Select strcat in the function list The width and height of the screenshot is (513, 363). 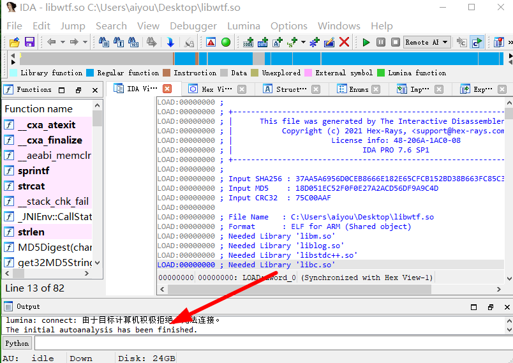point(47,186)
